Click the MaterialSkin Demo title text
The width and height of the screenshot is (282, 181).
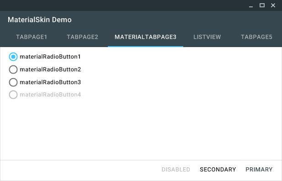40,20
